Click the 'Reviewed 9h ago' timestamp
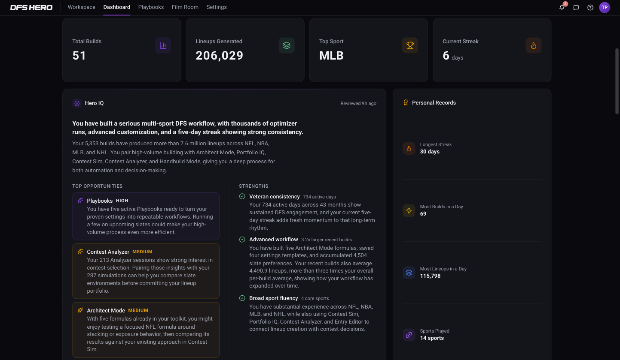Screen dimensions: 620x360 coord(358,103)
